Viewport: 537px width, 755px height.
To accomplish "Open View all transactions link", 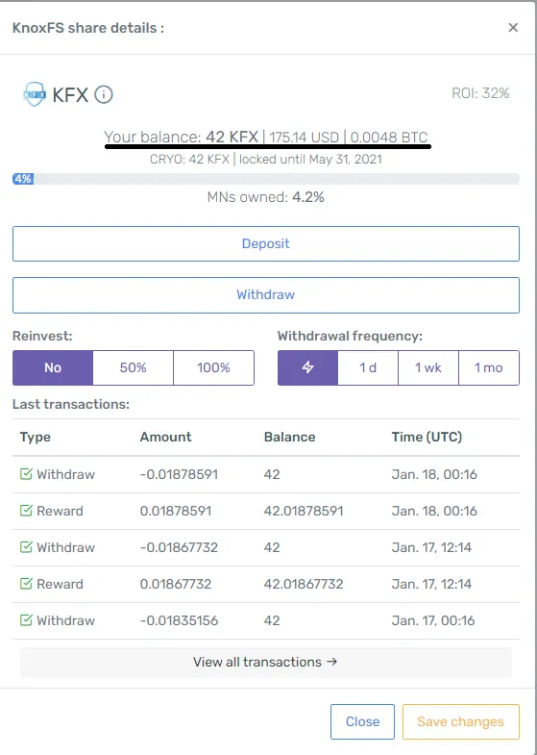I will pos(266,662).
